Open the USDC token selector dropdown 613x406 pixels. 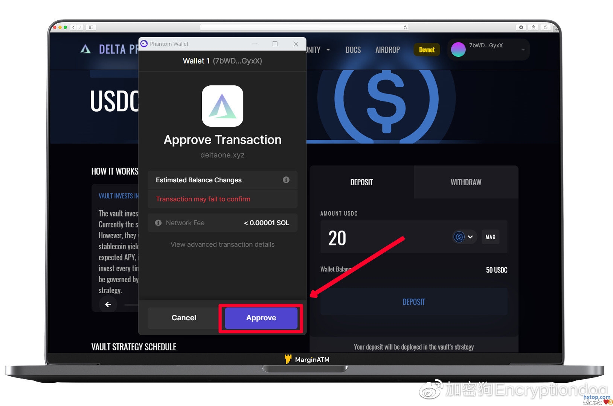click(464, 237)
